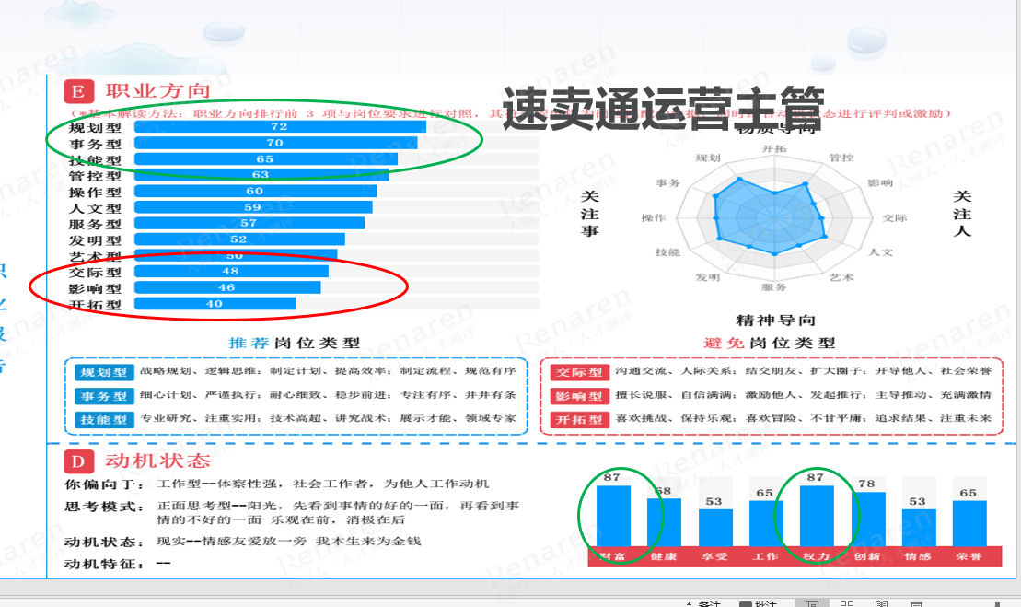This screenshot has width=1021, height=607.
Task: Click the 服务 label under radar chart
Action: 774,287
